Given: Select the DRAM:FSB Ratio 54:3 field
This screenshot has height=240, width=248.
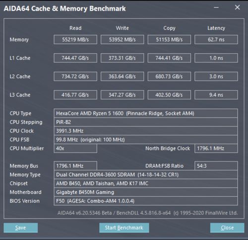Looking at the screenshot, I should [216, 166].
